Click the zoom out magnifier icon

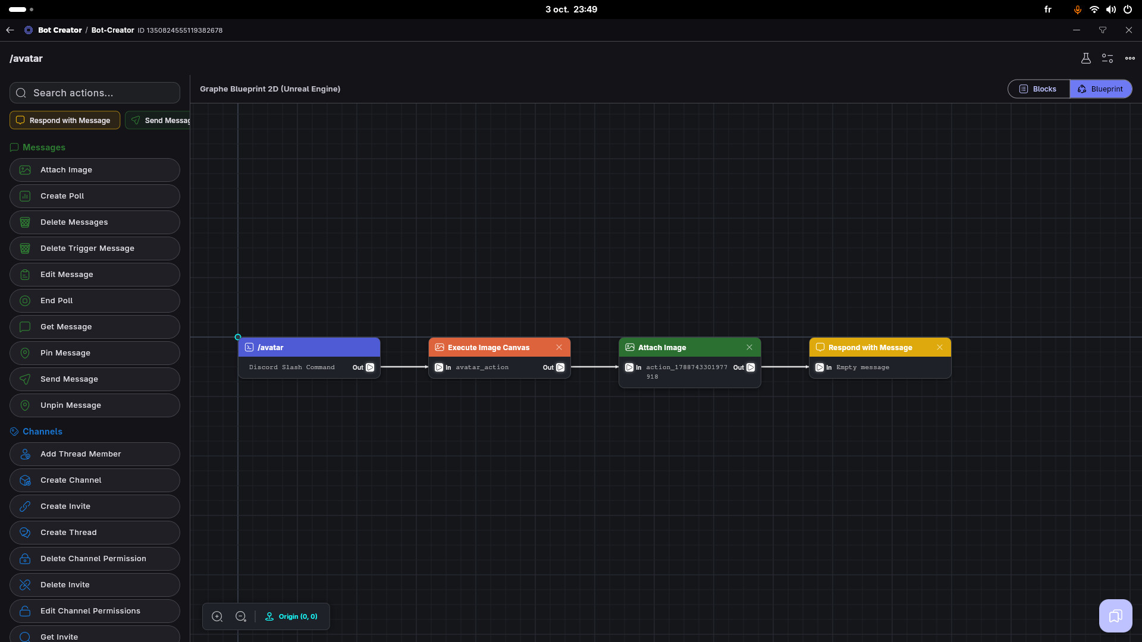(x=241, y=616)
